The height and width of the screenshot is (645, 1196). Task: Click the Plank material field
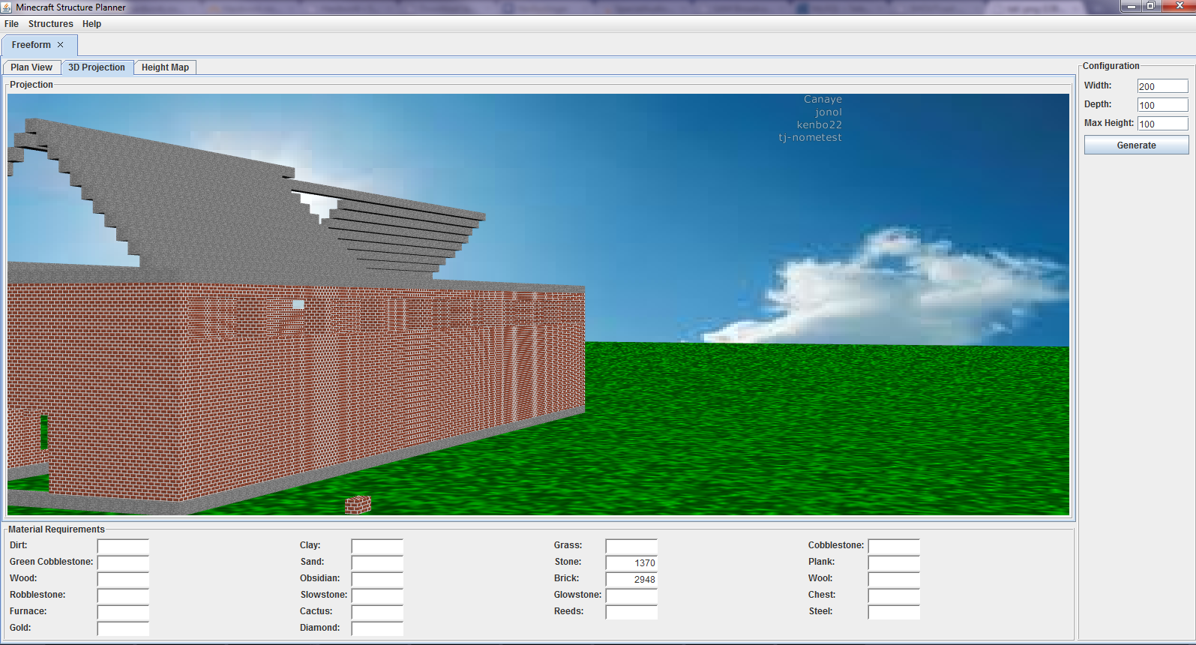(x=894, y=562)
